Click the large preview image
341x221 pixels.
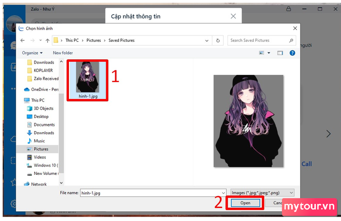coord(248,121)
